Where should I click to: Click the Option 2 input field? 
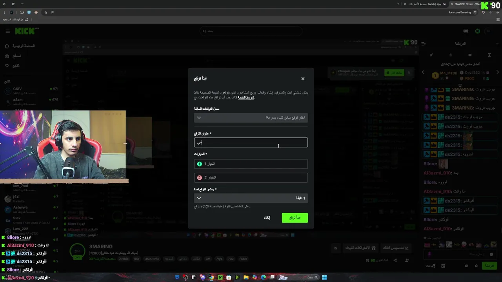click(x=251, y=177)
